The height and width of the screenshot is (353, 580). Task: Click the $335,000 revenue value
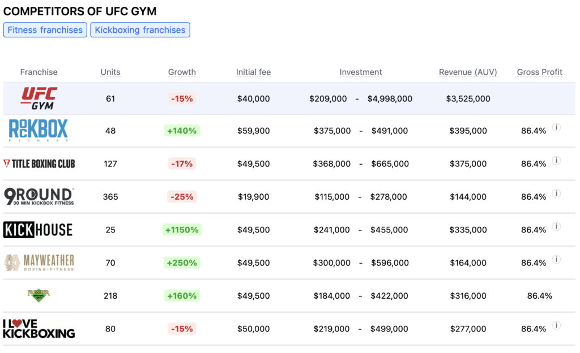(x=468, y=230)
